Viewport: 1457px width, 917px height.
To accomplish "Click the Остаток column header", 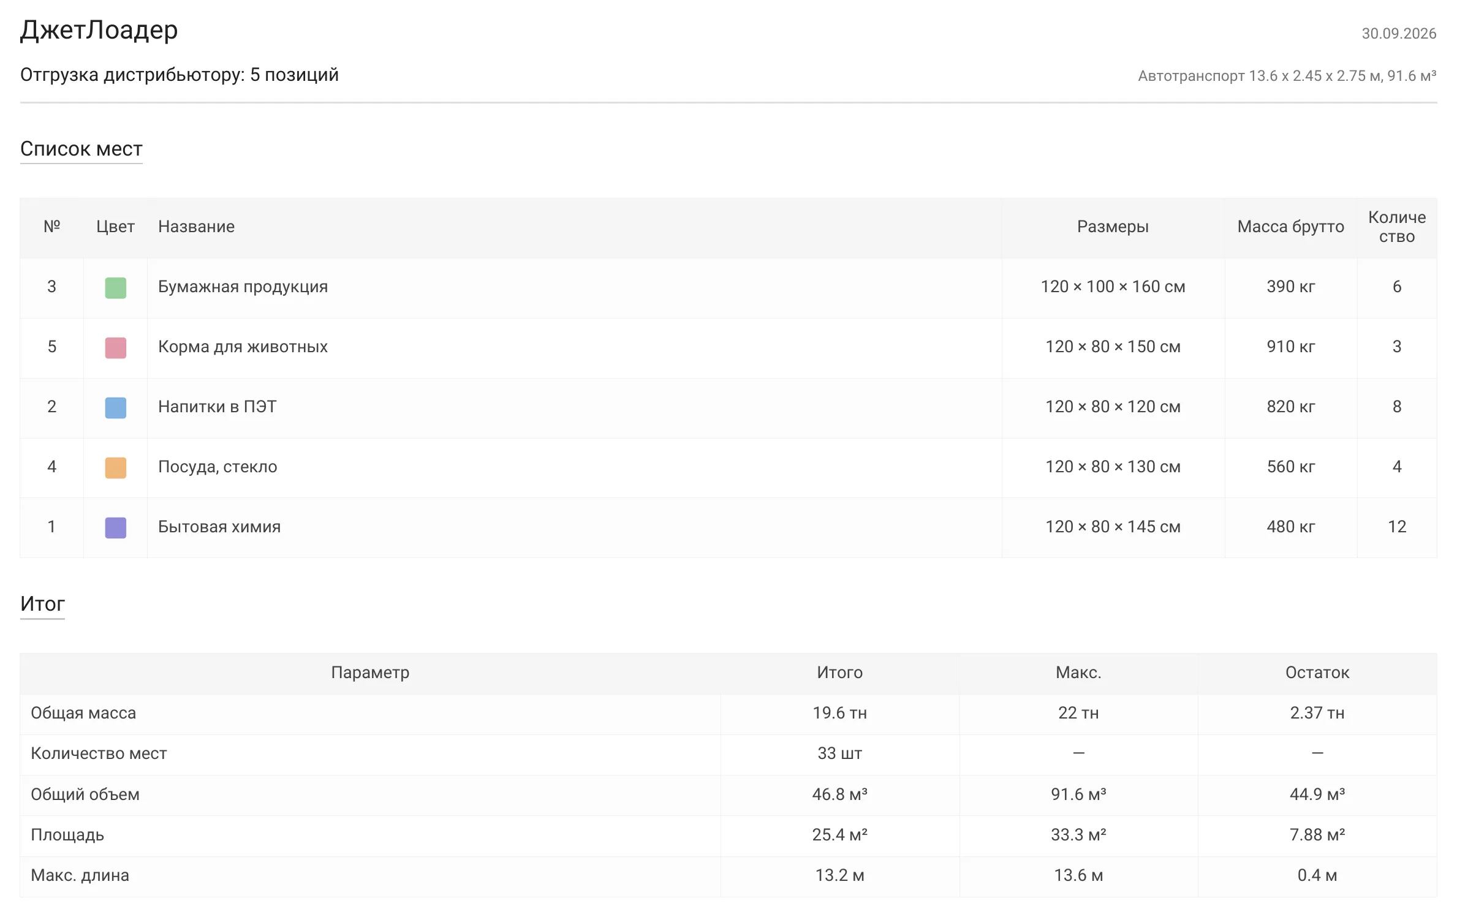I will tap(1317, 673).
